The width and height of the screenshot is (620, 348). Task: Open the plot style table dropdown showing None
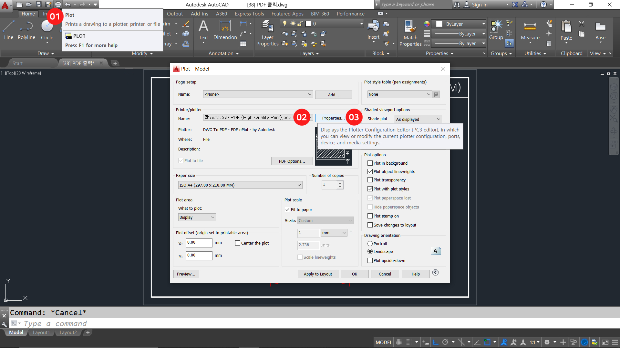pos(399,94)
